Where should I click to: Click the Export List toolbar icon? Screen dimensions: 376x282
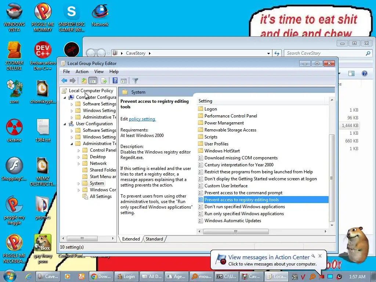[104, 80]
